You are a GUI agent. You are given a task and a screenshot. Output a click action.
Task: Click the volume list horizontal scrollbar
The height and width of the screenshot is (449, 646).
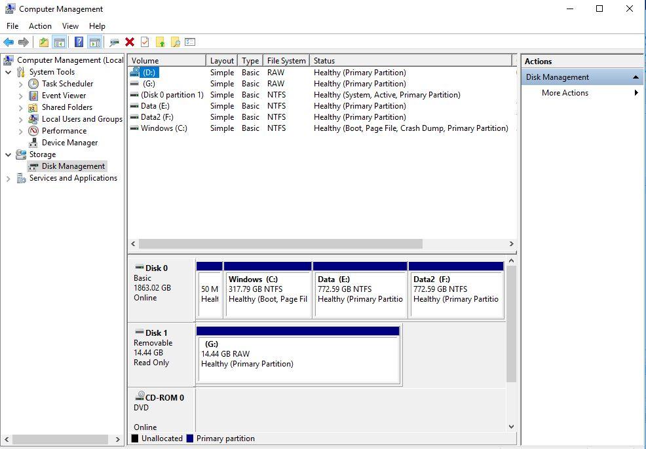tap(280, 243)
